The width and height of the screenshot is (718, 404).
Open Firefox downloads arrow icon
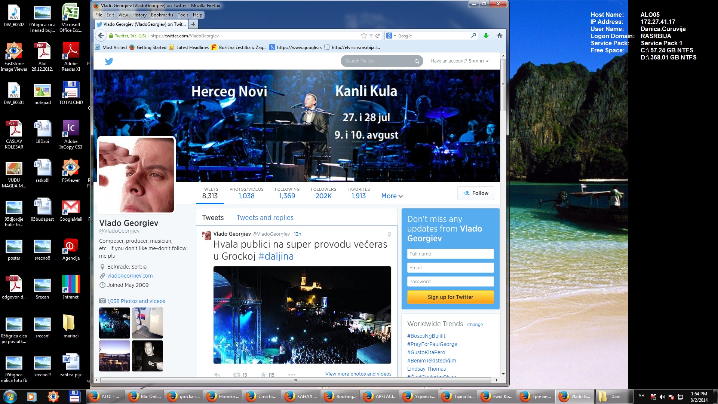[x=486, y=36]
